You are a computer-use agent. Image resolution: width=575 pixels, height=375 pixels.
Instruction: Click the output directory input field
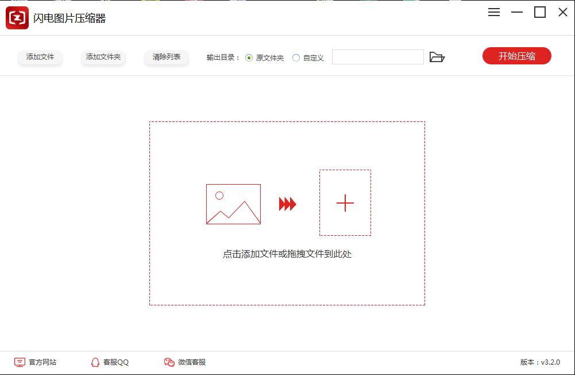[377, 57]
